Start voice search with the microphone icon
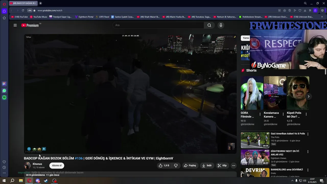Screen dimensions: 327x184 (x=221, y=25)
